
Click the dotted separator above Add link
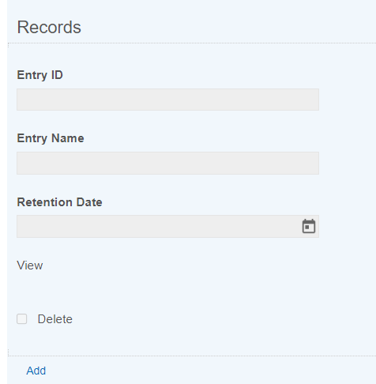click(192, 356)
